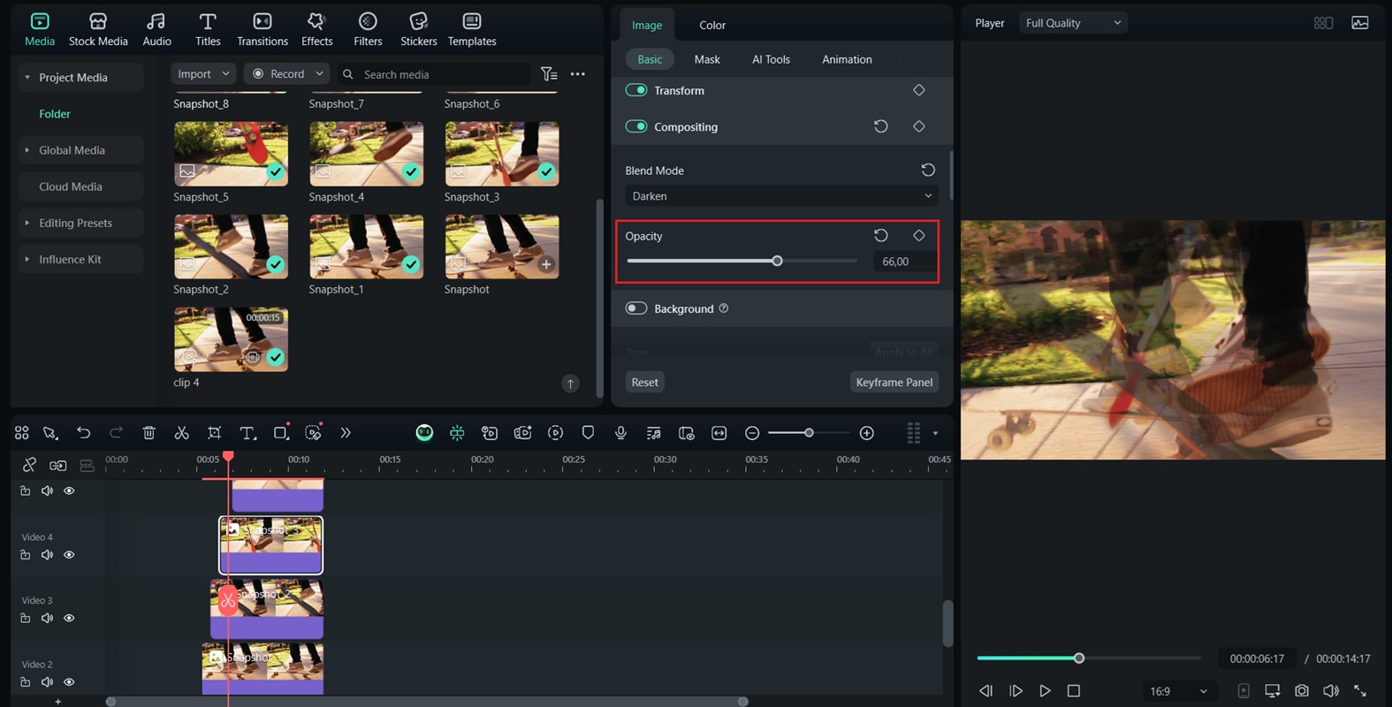This screenshot has height=707, width=1392.
Task: Open the Record dropdown
Action: tap(286, 73)
